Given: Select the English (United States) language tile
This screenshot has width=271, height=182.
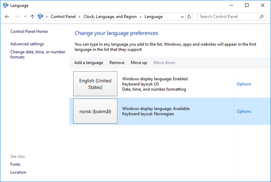Looking at the screenshot, I should point(95,84).
